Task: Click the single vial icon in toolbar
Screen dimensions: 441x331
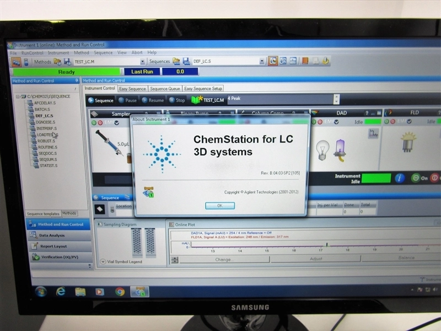Action: click(x=26, y=62)
